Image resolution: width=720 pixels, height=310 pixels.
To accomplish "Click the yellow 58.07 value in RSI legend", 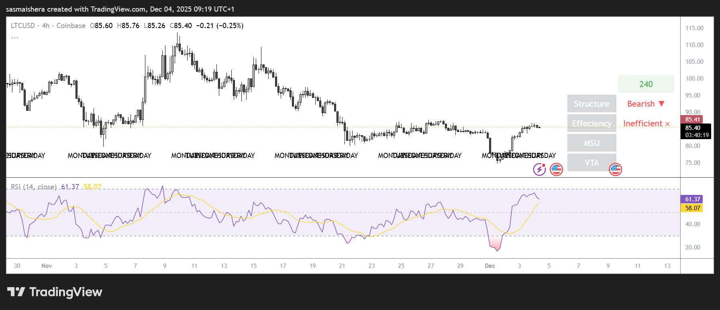I will click(x=92, y=187).
